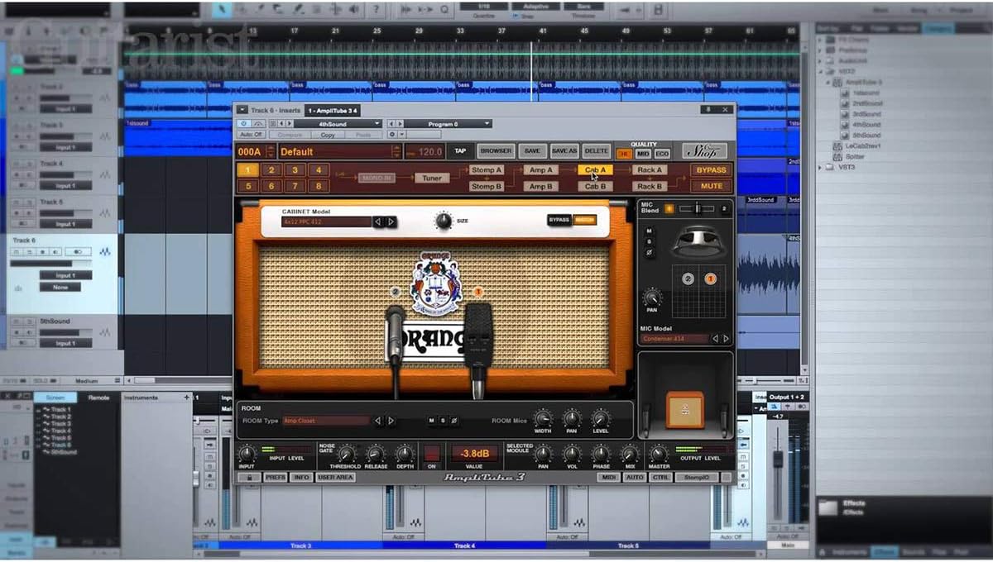Open AmpliTube preferences via PREFS icon

click(275, 477)
